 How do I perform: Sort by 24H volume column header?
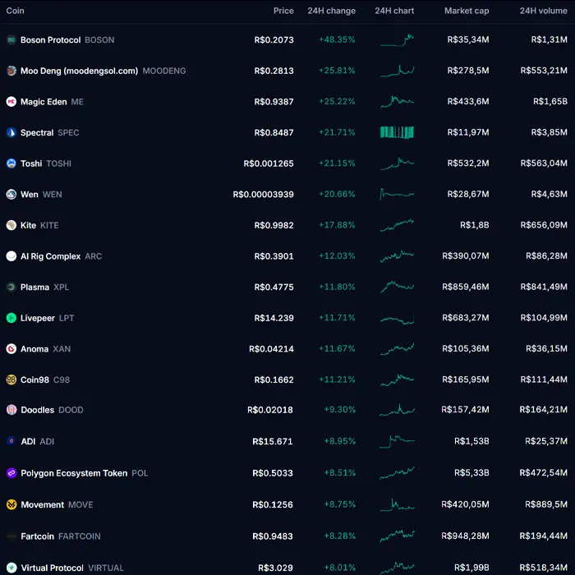[x=543, y=11]
